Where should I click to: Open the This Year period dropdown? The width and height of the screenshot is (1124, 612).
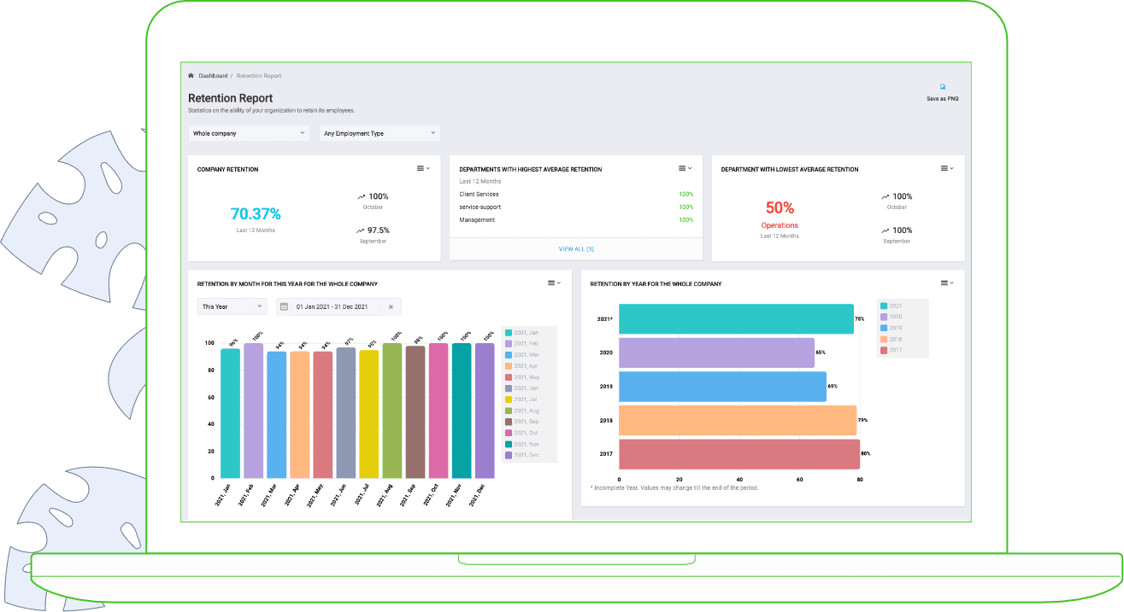coord(232,306)
